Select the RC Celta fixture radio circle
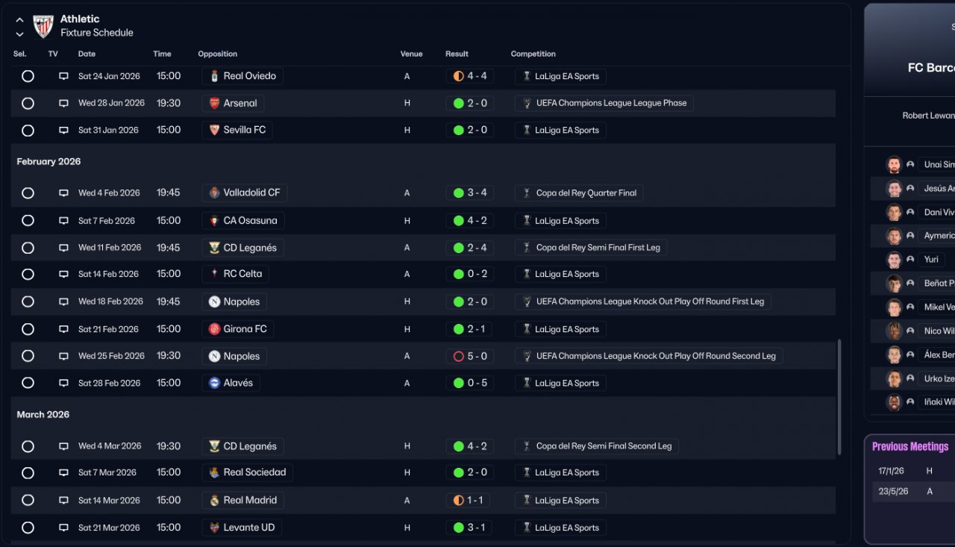The image size is (955, 547). pos(28,275)
